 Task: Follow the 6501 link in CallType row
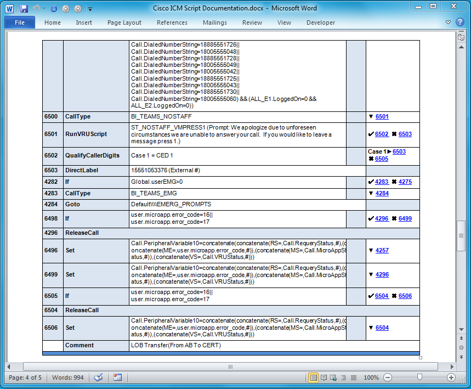point(382,117)
